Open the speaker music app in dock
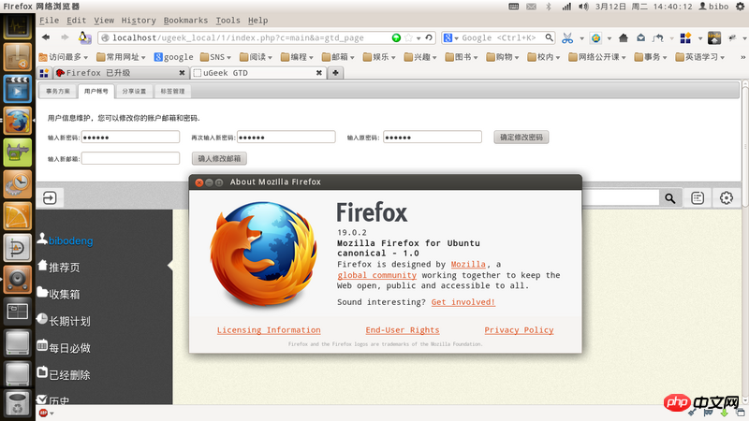 coord(18,279)
